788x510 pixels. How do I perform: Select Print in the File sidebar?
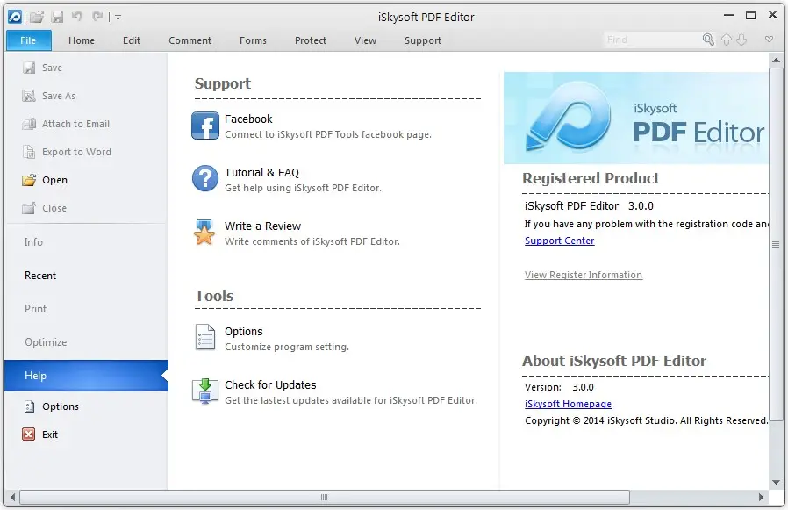click(36, 309)
